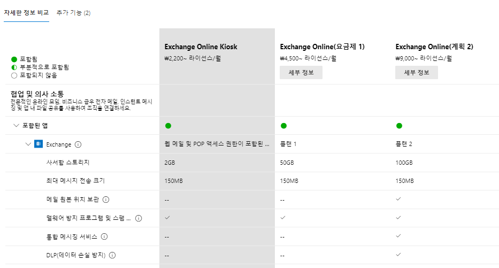Click the ₩4,500~ 라이선스/월 price
Viewport: 499px width, 268px height.
tap(308, 58)
